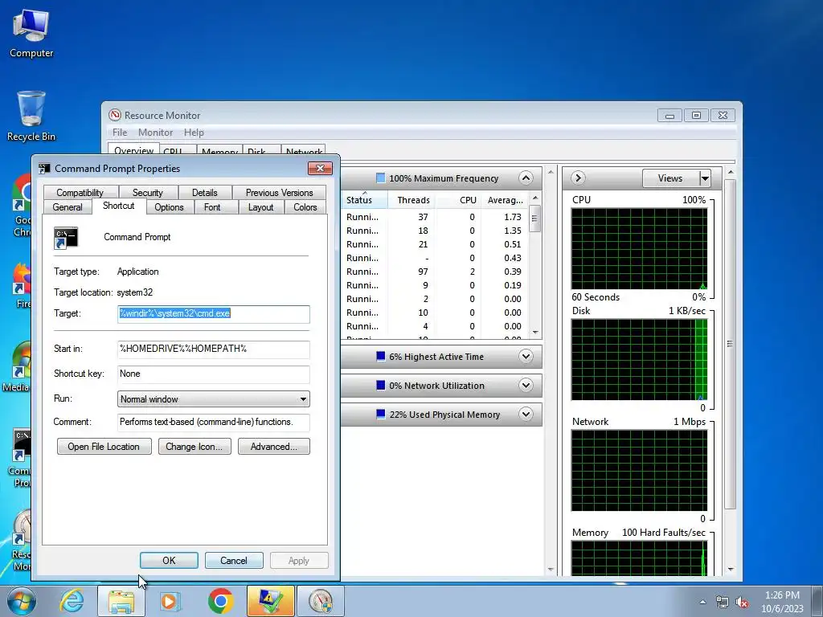Launch Internet Explorer from the taskbar
This screenshot has height=617, width=823.
(72, 601)
